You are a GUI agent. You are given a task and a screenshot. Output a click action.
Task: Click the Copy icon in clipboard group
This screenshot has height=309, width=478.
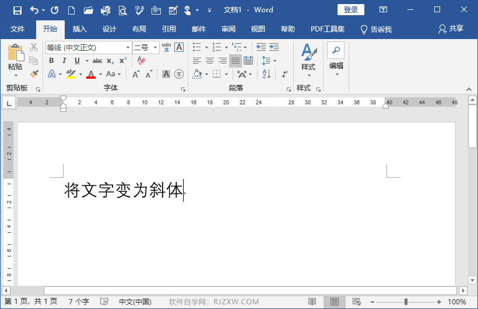[x=34, y=61]
